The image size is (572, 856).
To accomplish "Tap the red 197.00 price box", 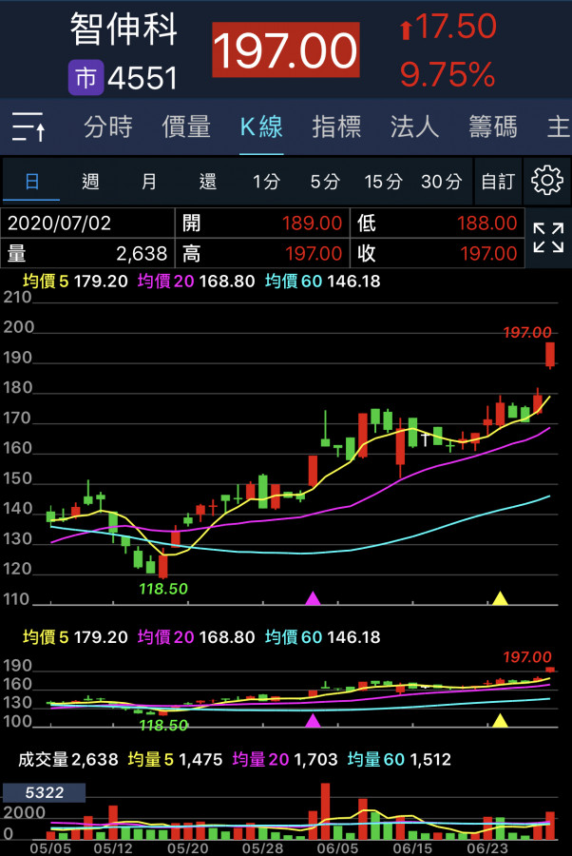I will 285,50.
